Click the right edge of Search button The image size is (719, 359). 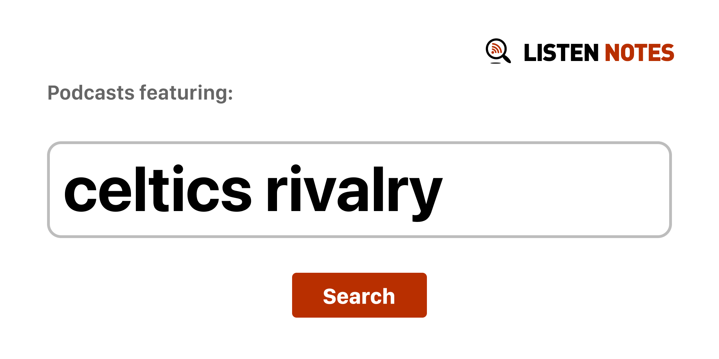[423, 295]
